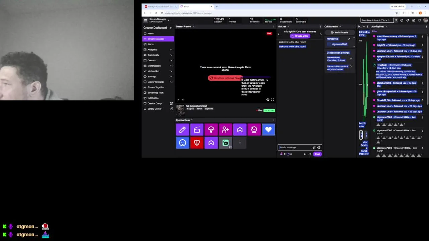
Task: Open Stream Together in the sidebar
Action: [x=158, y=87]
